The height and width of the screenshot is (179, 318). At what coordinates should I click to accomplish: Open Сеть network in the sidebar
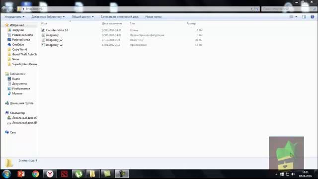12,132
